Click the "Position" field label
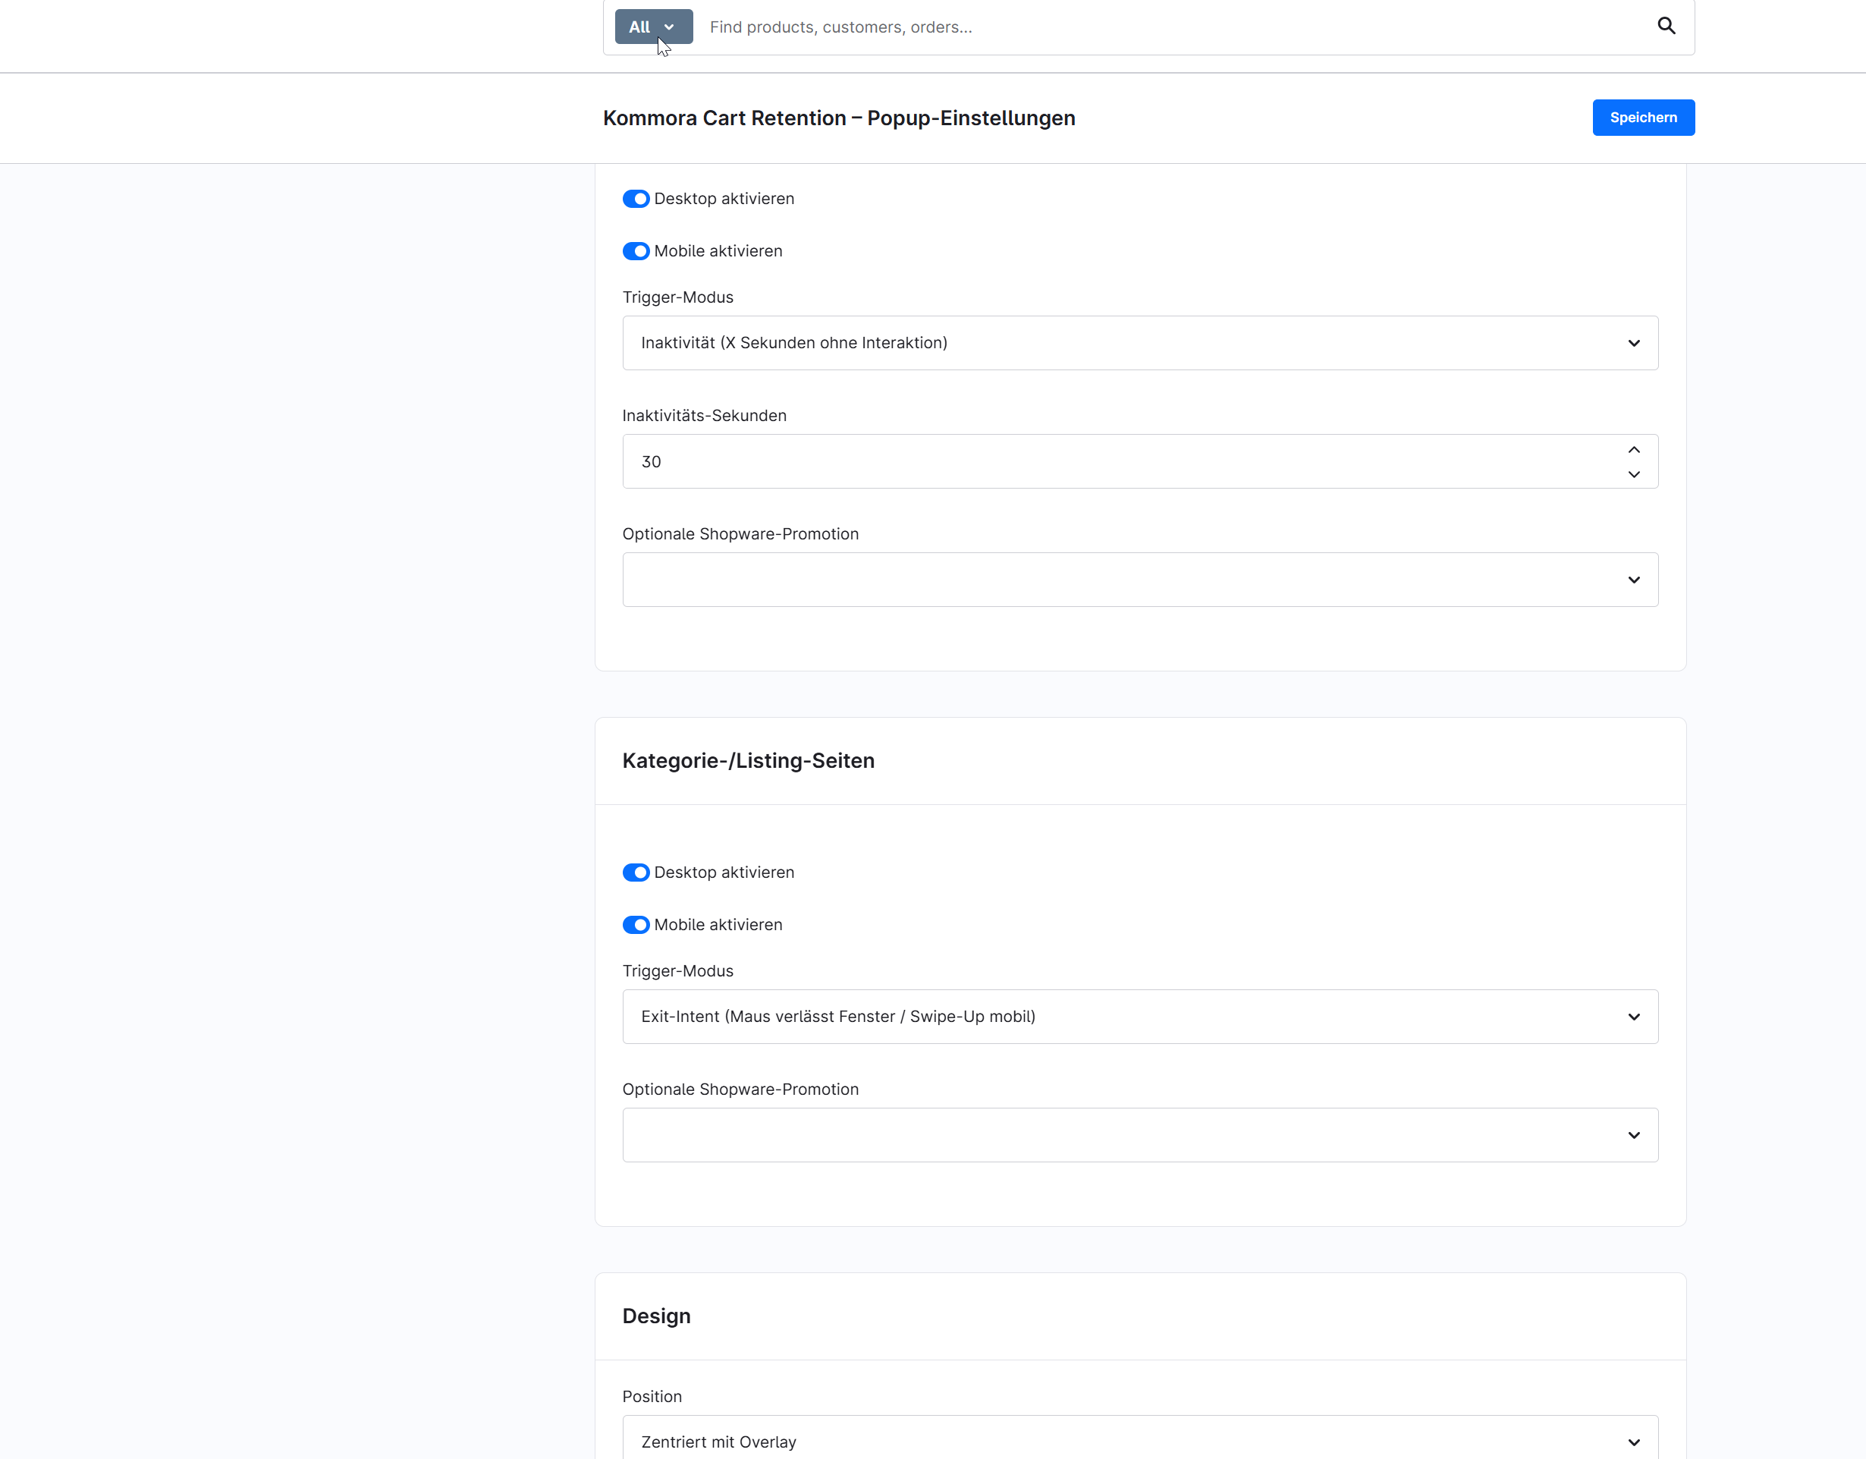 [652, 1397]
